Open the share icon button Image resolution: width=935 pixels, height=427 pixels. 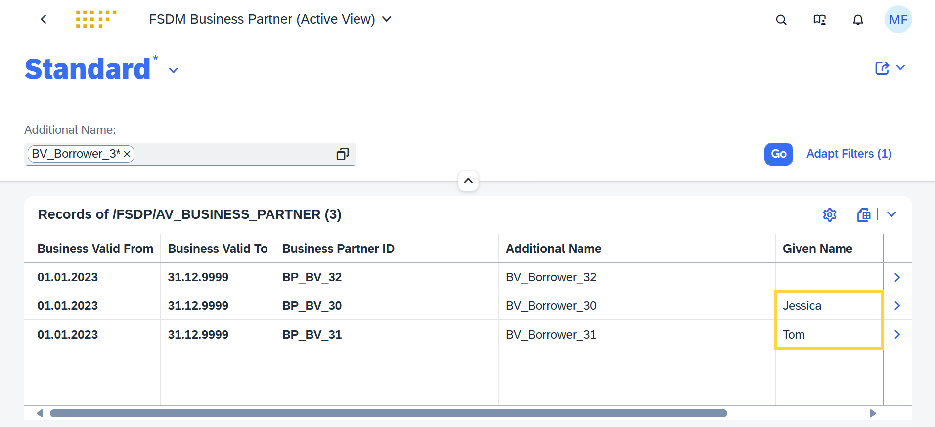(x=882, y=68)
